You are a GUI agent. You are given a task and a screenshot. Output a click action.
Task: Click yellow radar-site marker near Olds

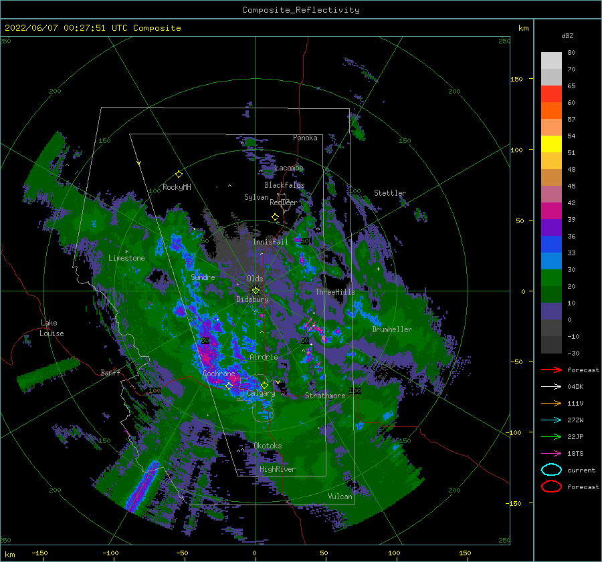click(256, 291)
